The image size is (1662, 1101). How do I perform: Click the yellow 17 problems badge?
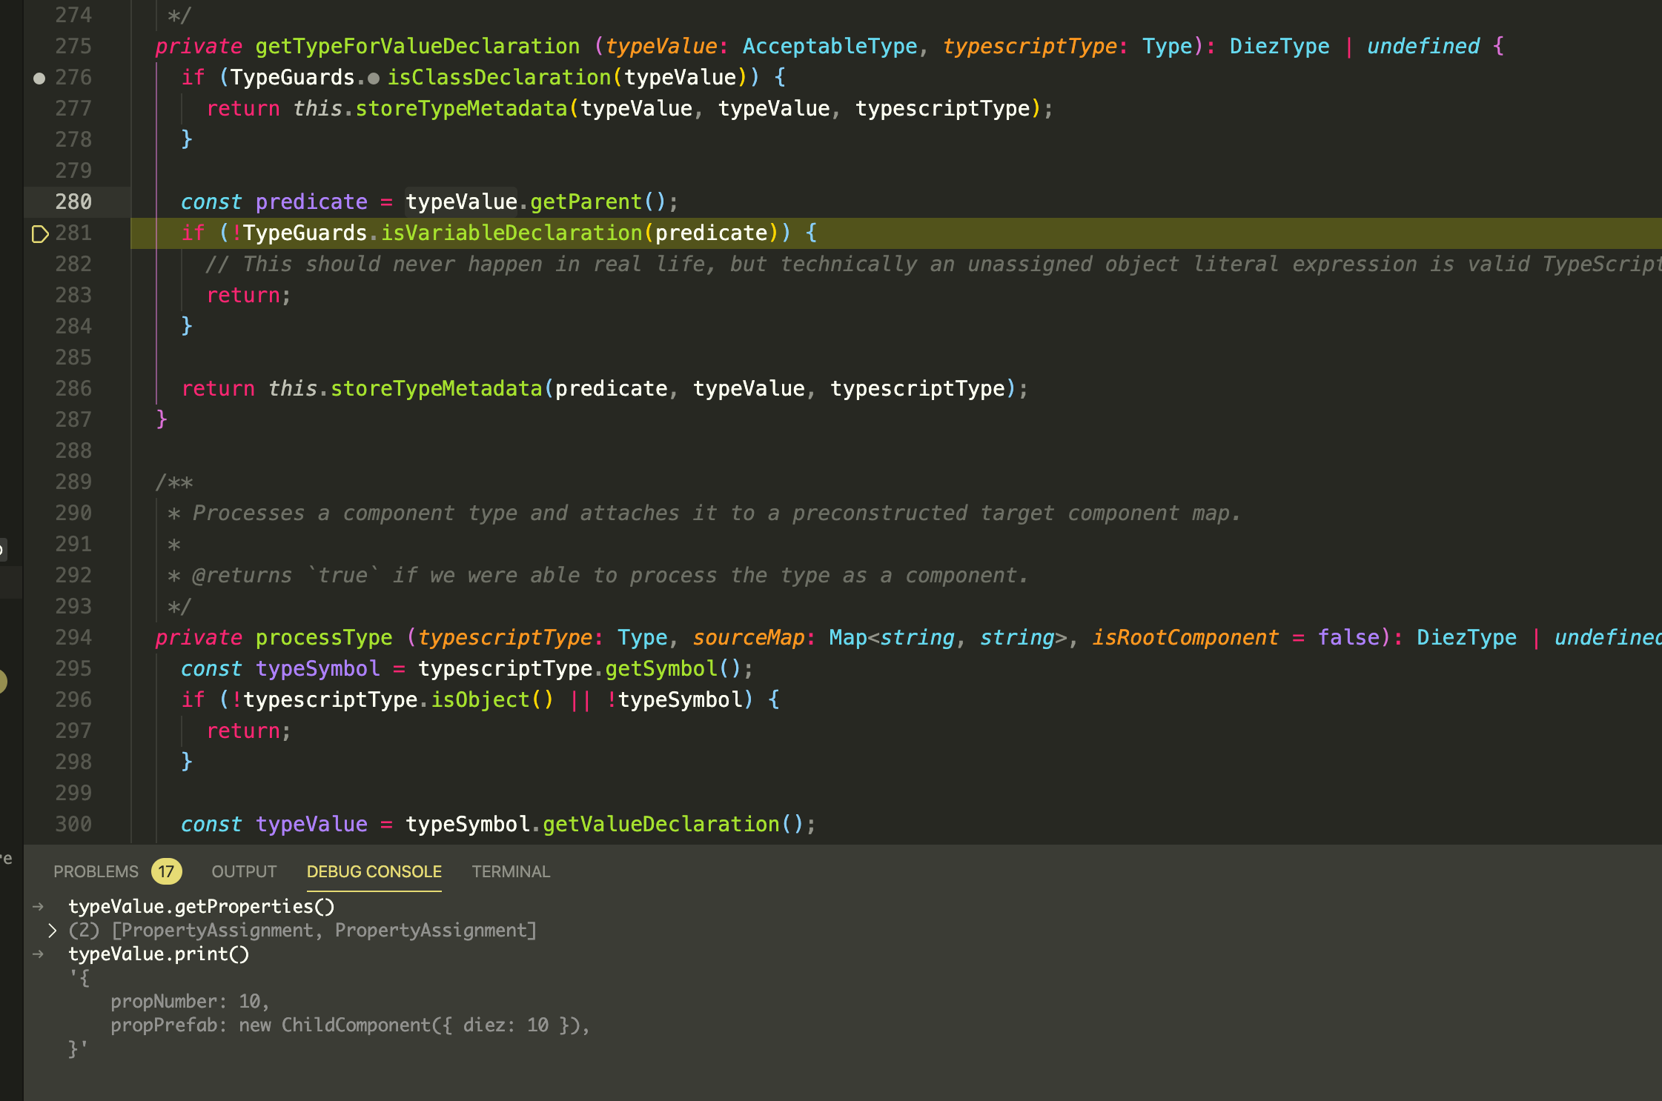click(166, 871)
